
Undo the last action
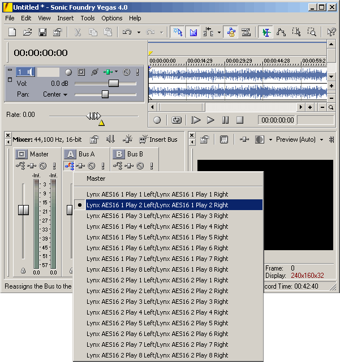[x=127, y=32]
